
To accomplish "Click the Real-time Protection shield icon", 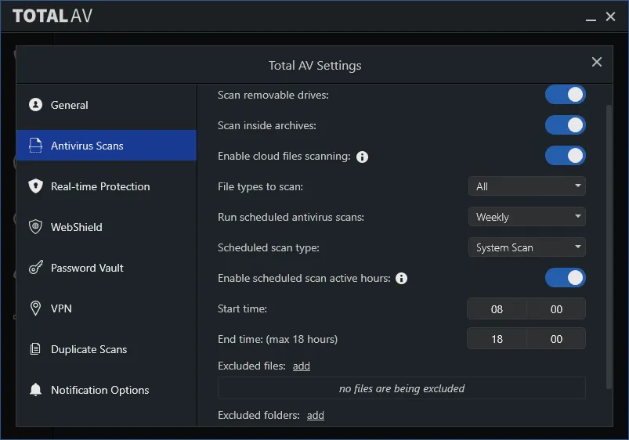I will (35, 186).
